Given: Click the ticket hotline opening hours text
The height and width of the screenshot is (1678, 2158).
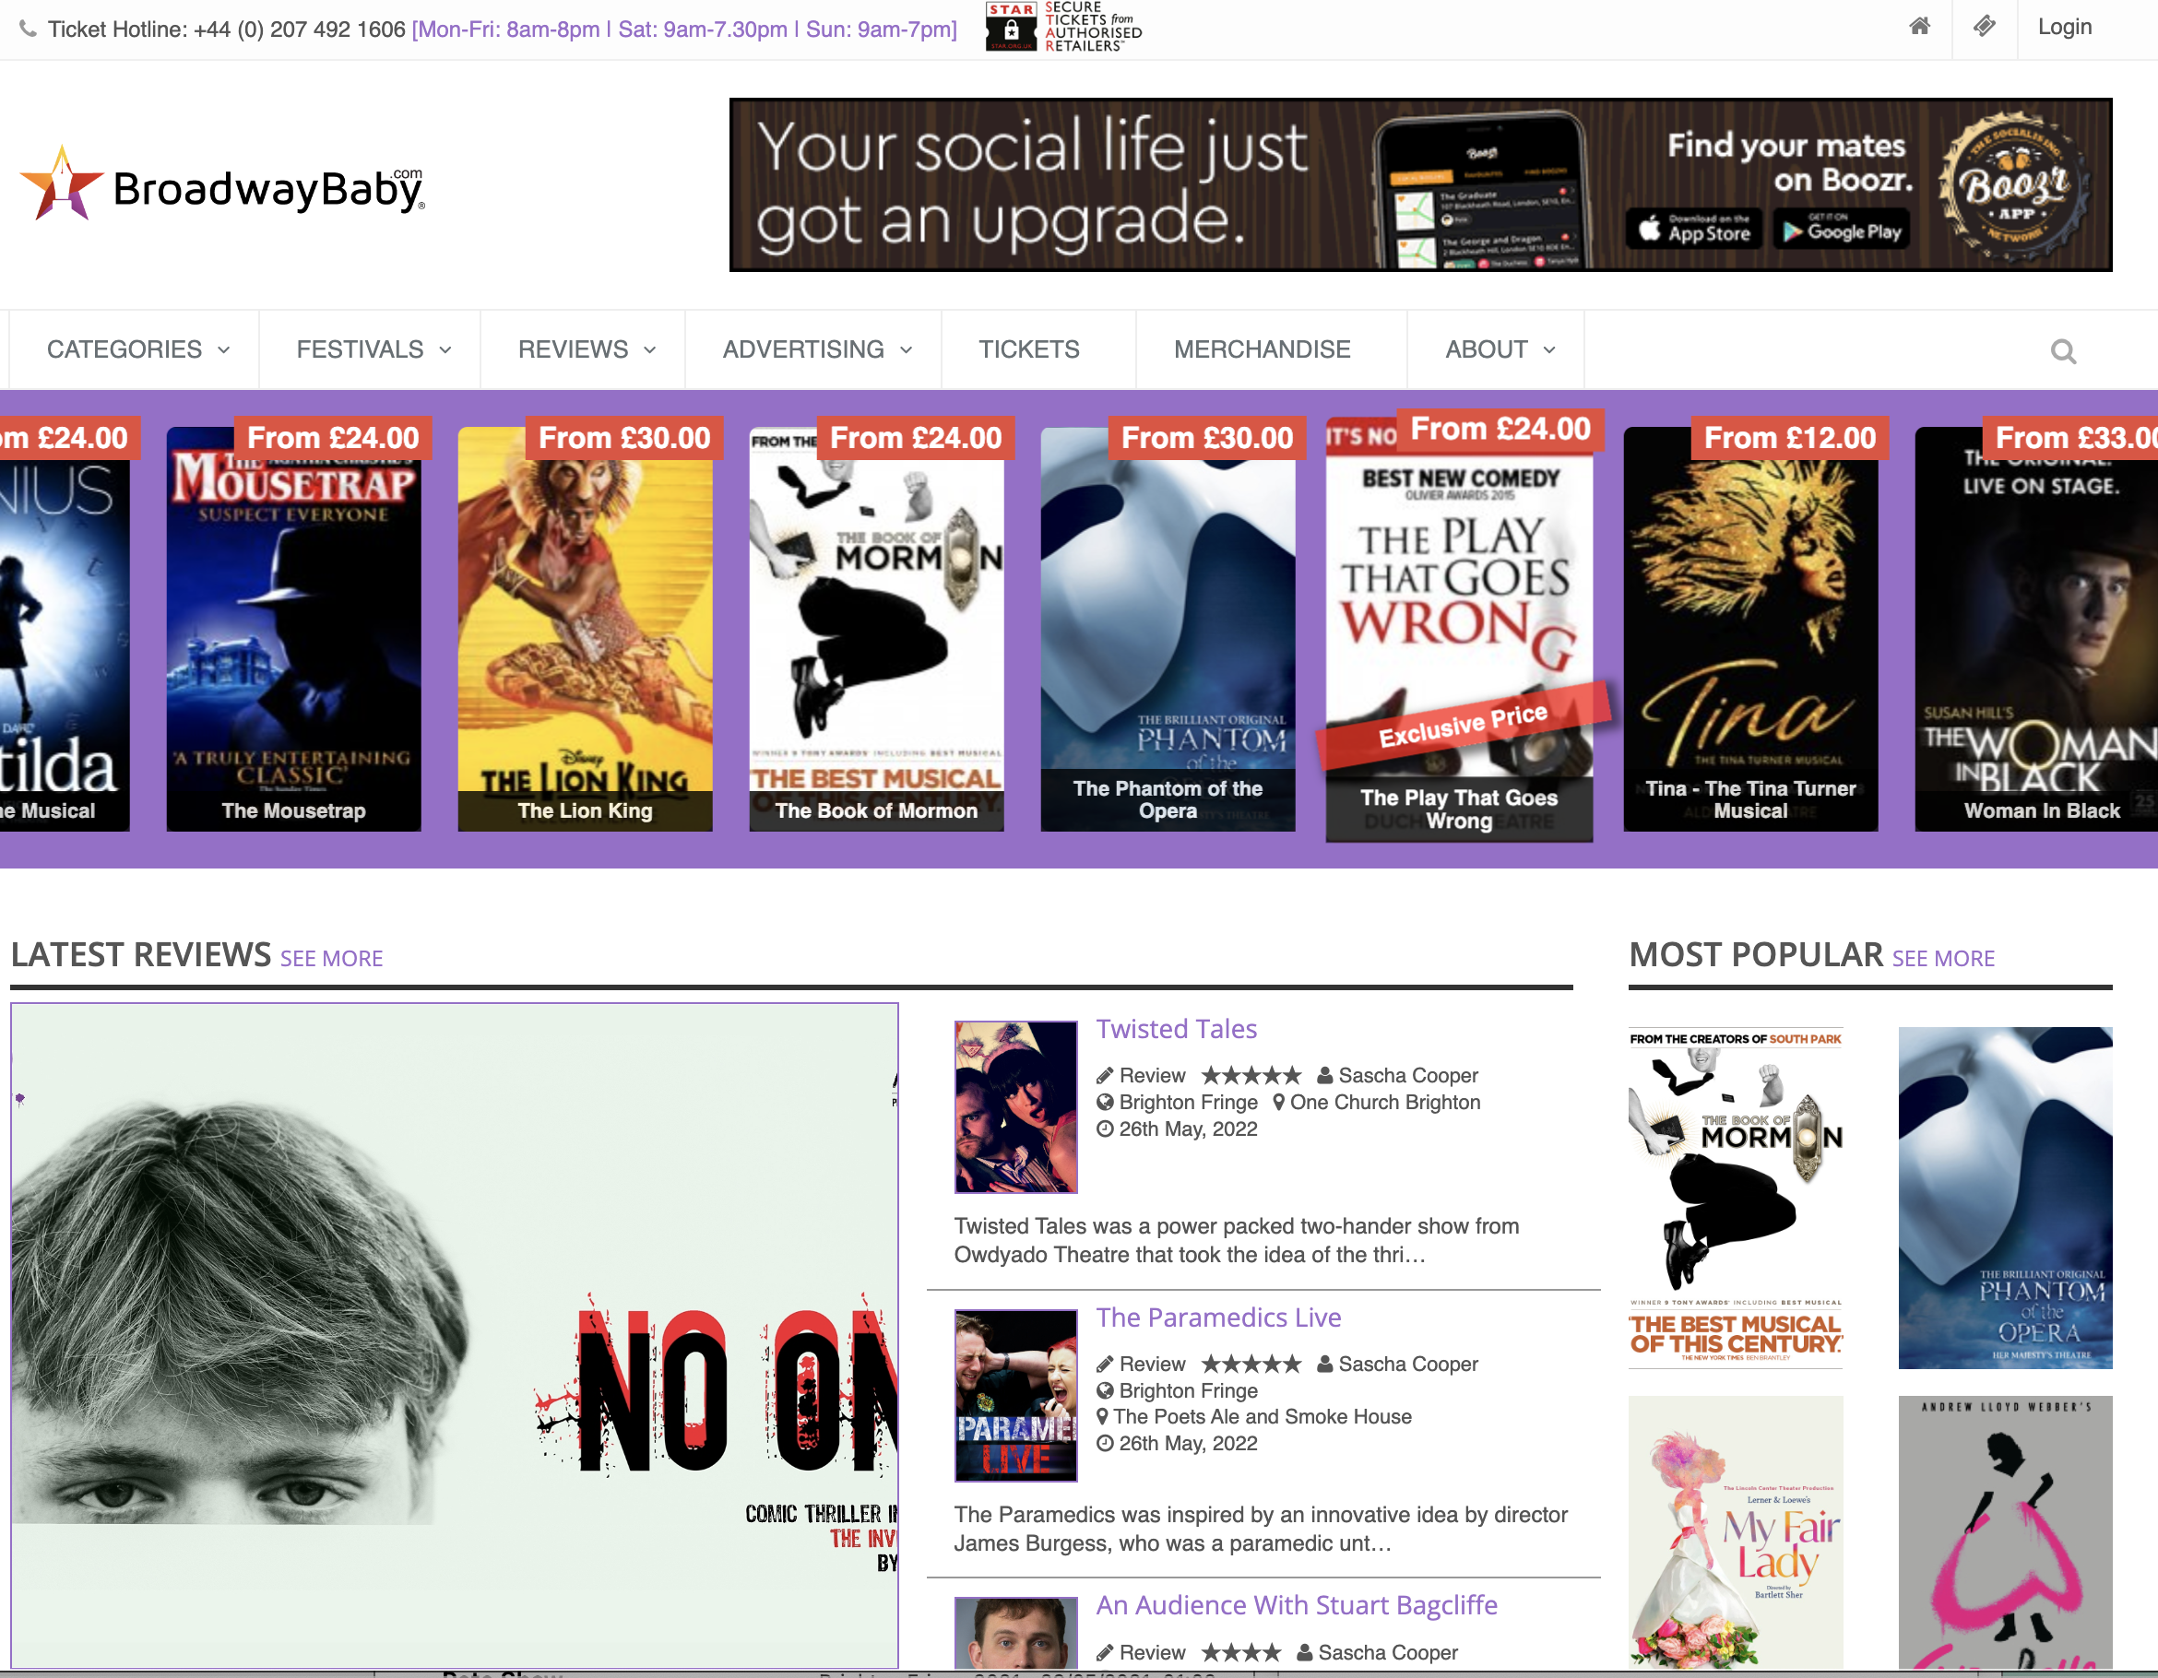Looking at the screenshot, I should 683,29.
